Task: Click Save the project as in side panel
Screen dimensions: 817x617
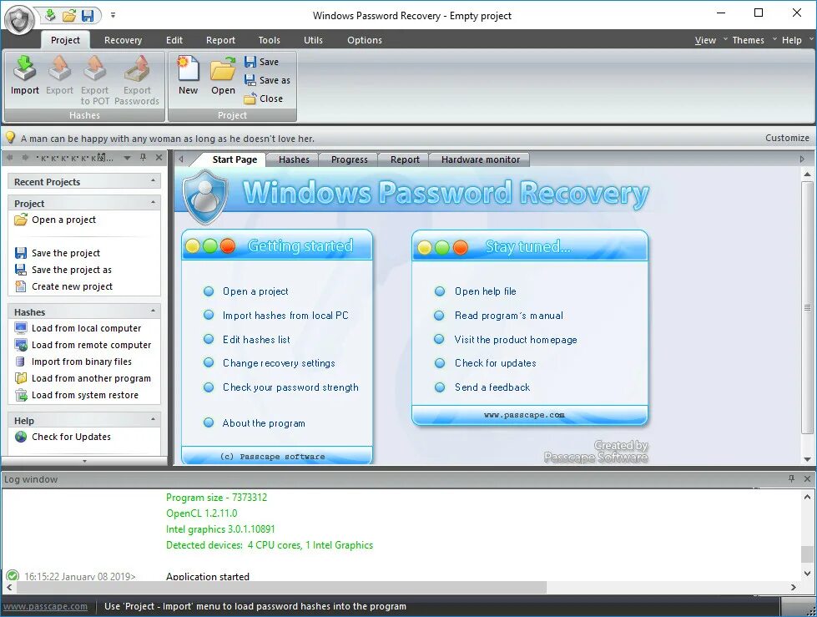Action: click(x=63, y=270)
